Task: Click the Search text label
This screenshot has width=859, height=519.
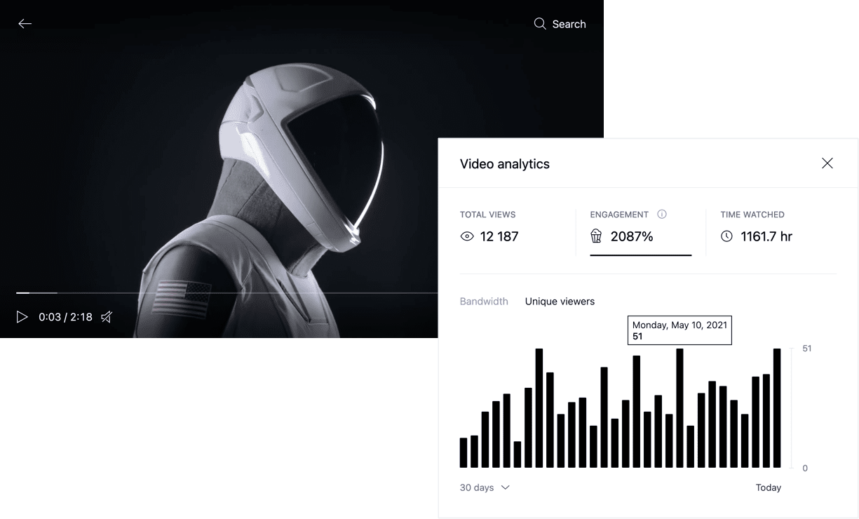Action: (569, 24)
